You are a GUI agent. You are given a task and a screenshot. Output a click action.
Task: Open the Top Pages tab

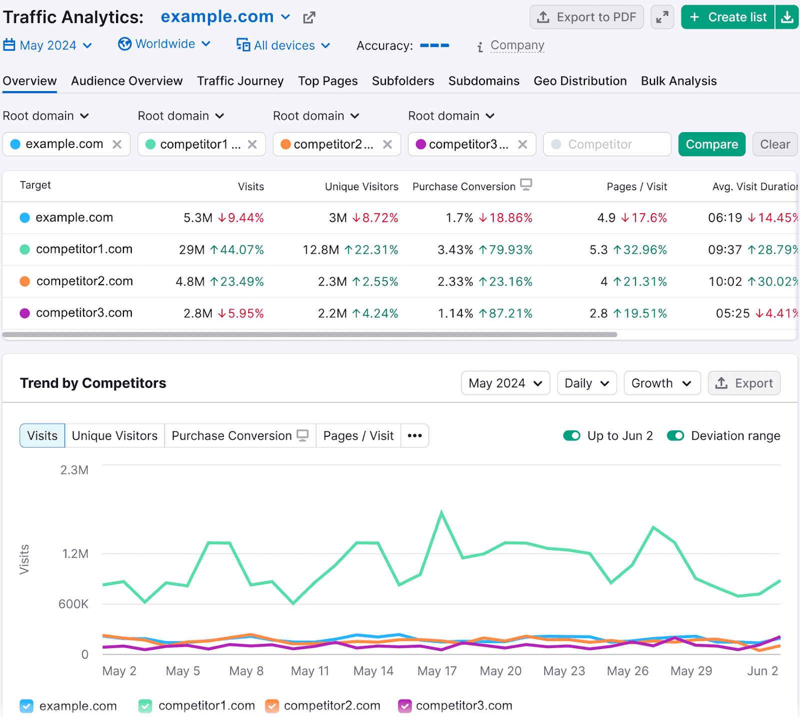point(327,81)
